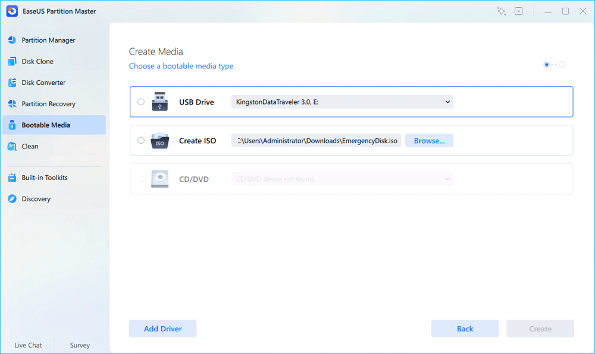
Task: Open the Clean sidebar icon
Action: [12, 146]
